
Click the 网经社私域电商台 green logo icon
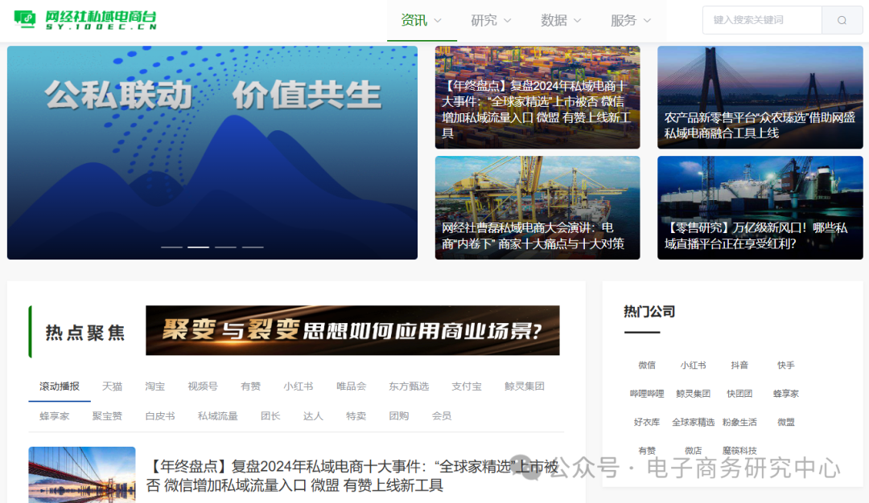point(26,18)
